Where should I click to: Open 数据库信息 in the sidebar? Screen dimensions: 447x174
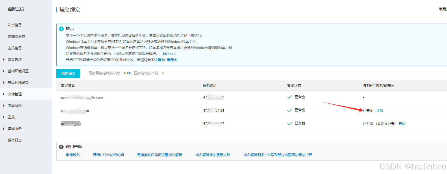pyautogui.click(x=16, y=36)
